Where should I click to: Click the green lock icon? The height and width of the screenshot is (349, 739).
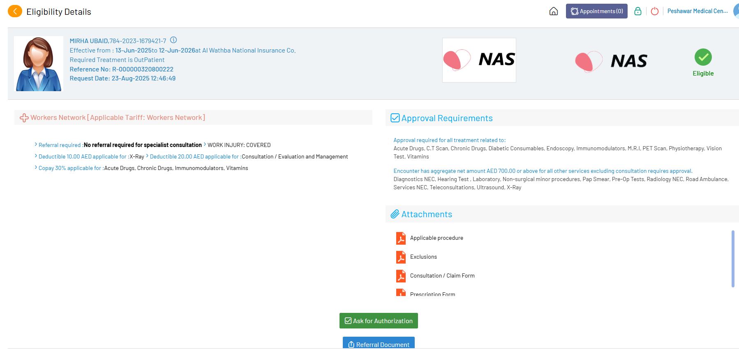638,11
